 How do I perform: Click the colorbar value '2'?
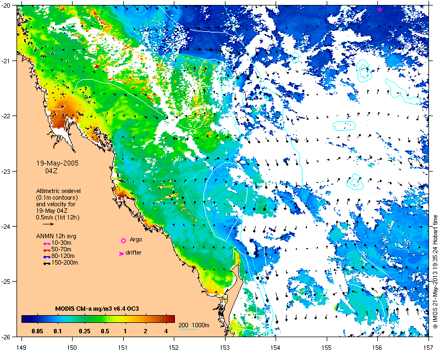click(145, 331)
